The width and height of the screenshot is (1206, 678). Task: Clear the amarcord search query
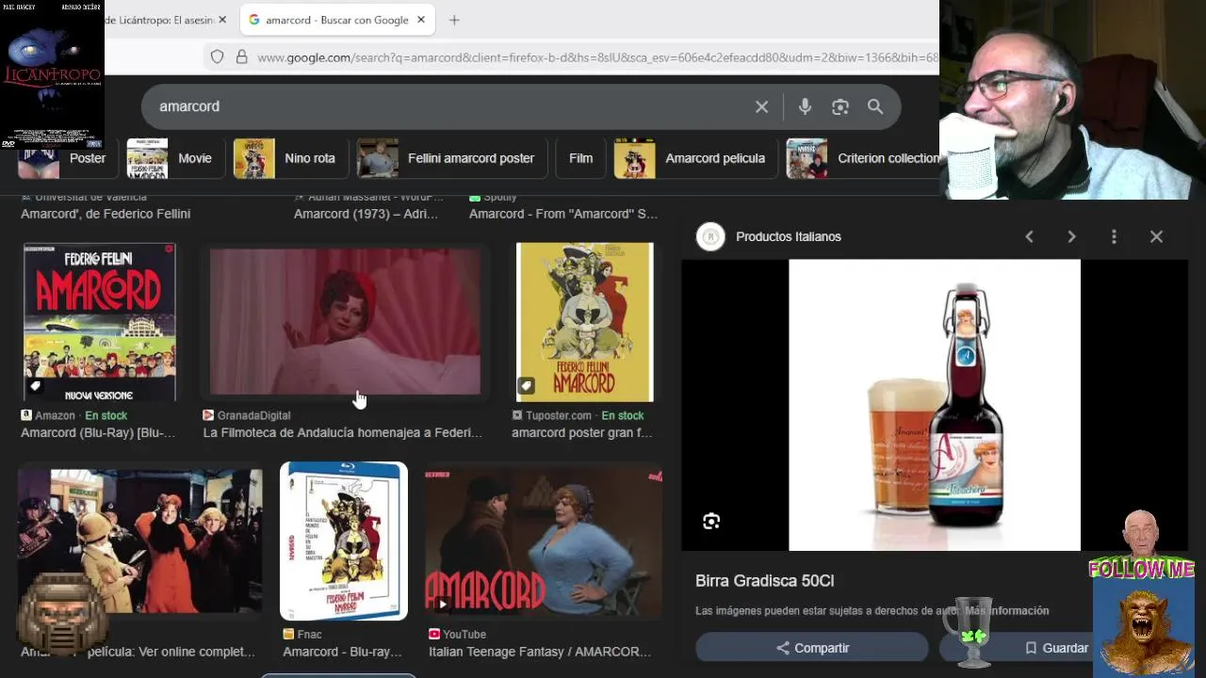(761, 107)
